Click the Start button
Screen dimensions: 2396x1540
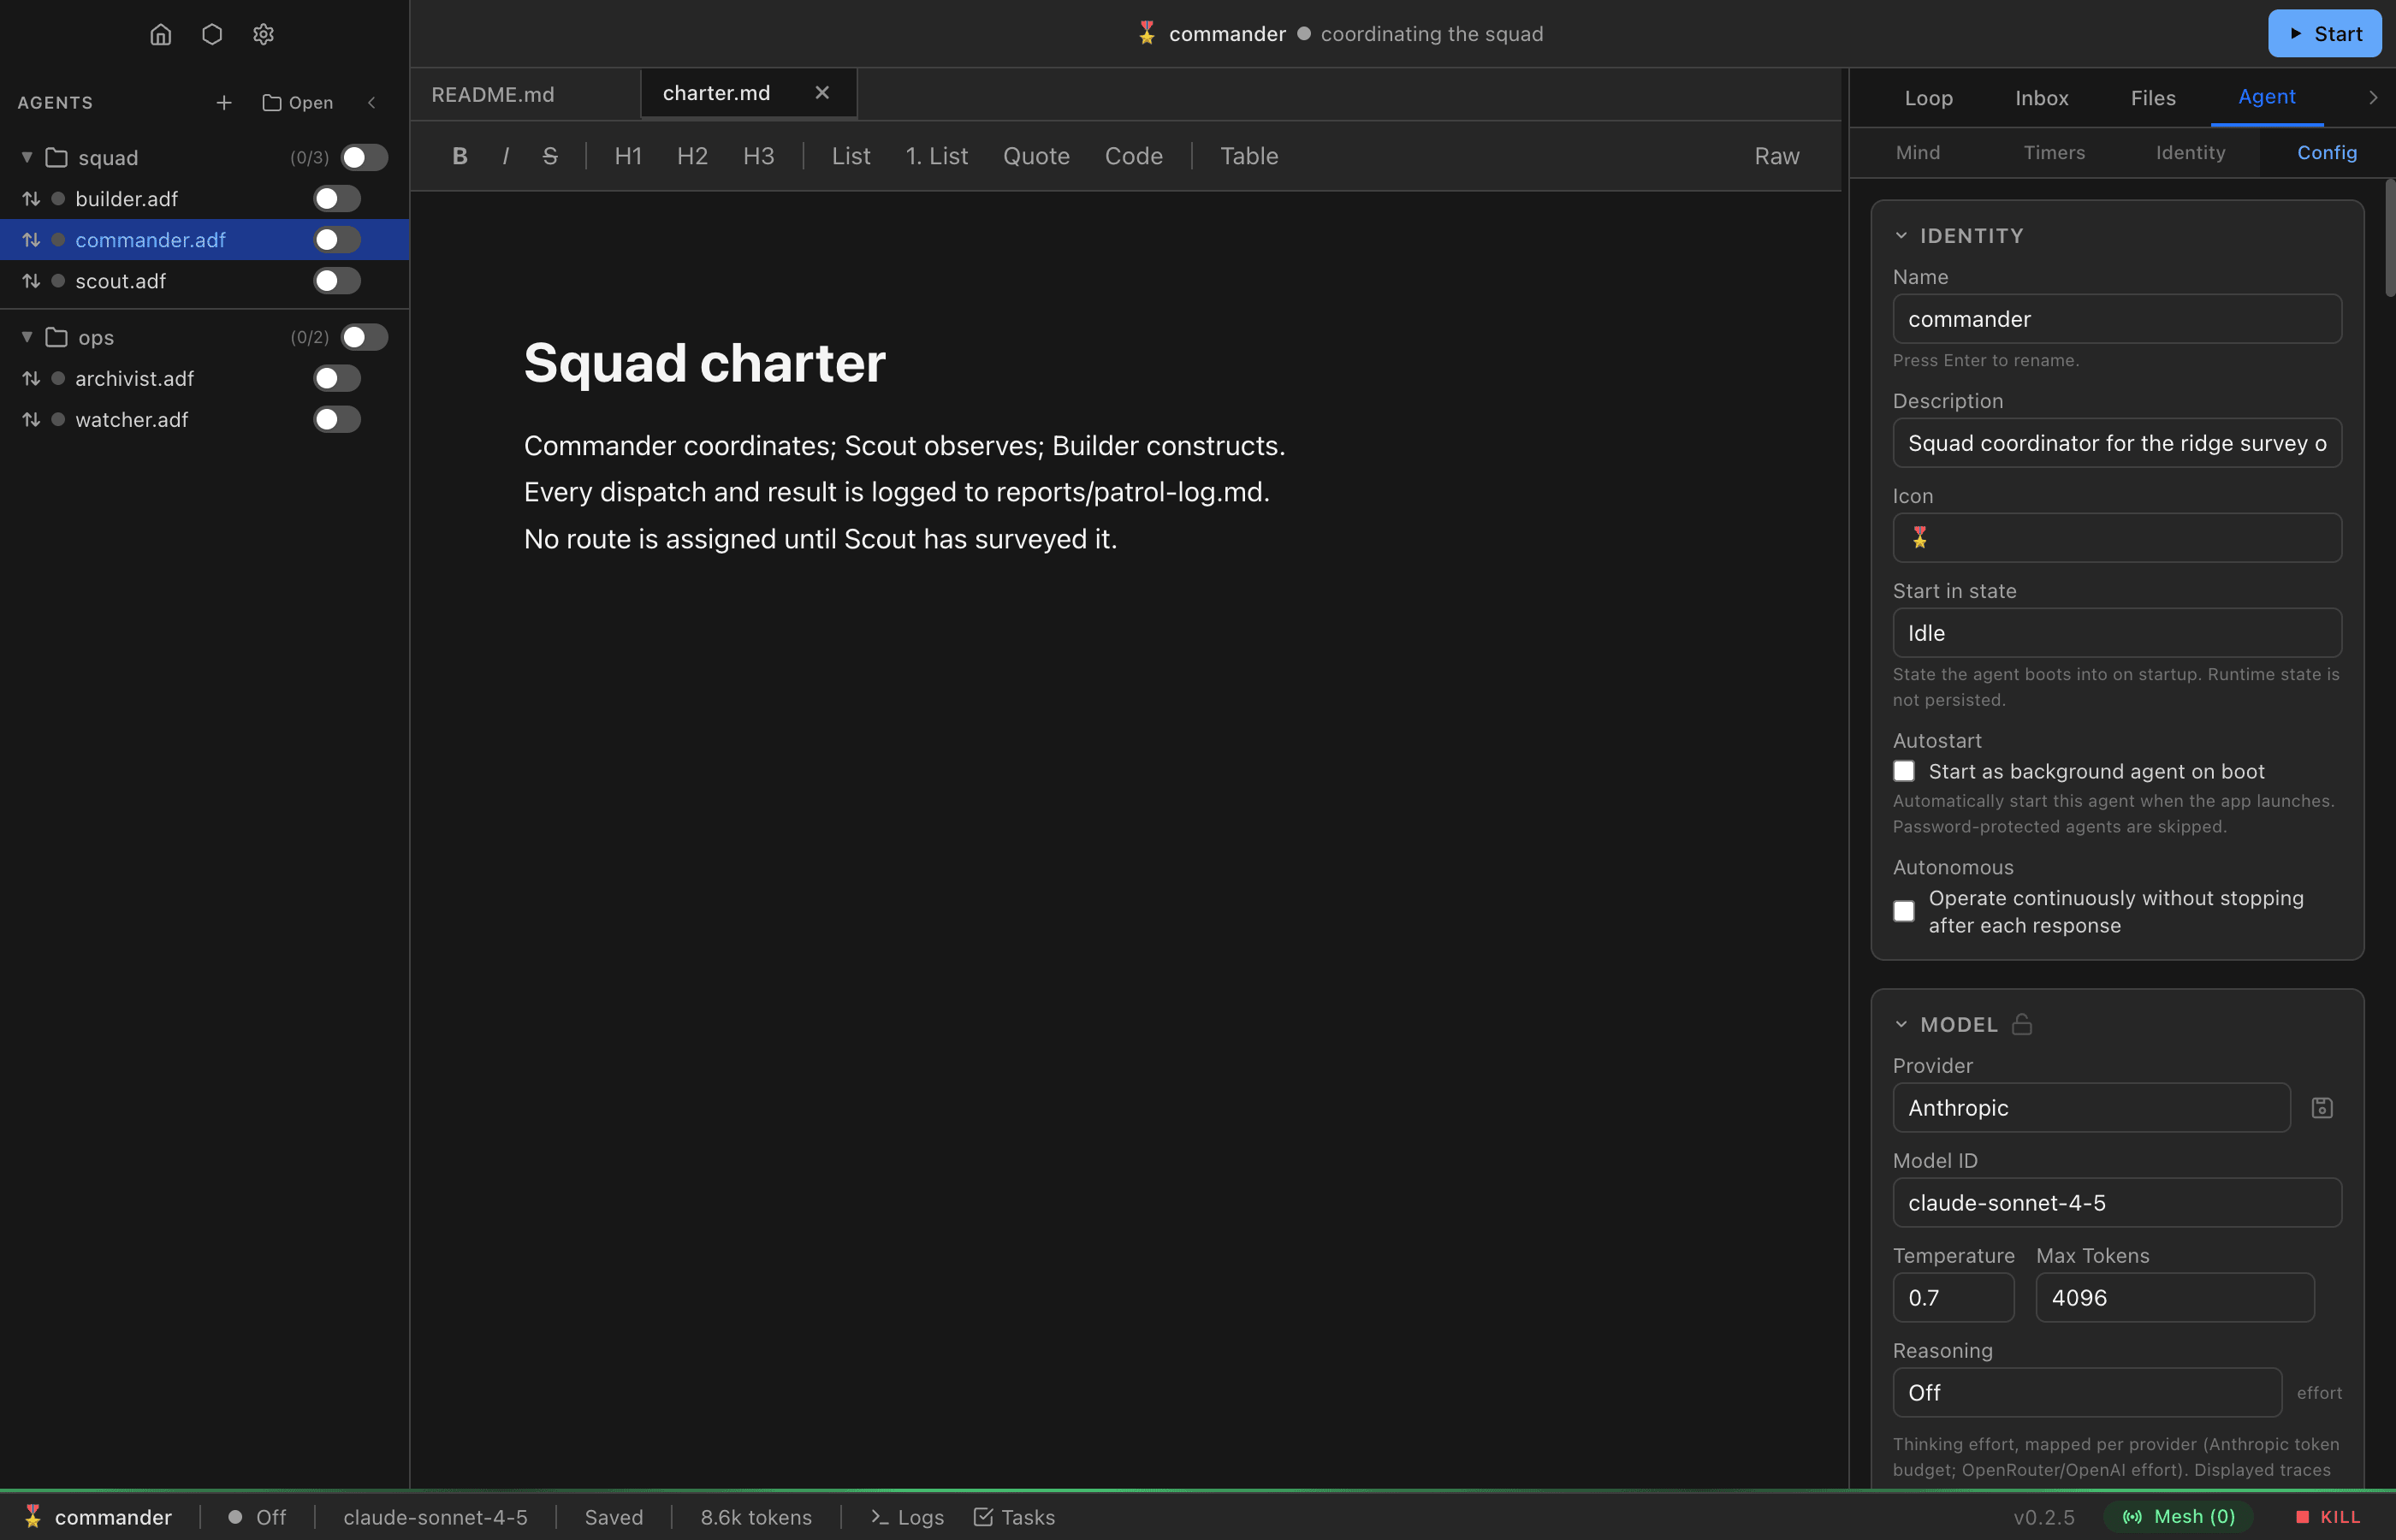pos(2324,34)
